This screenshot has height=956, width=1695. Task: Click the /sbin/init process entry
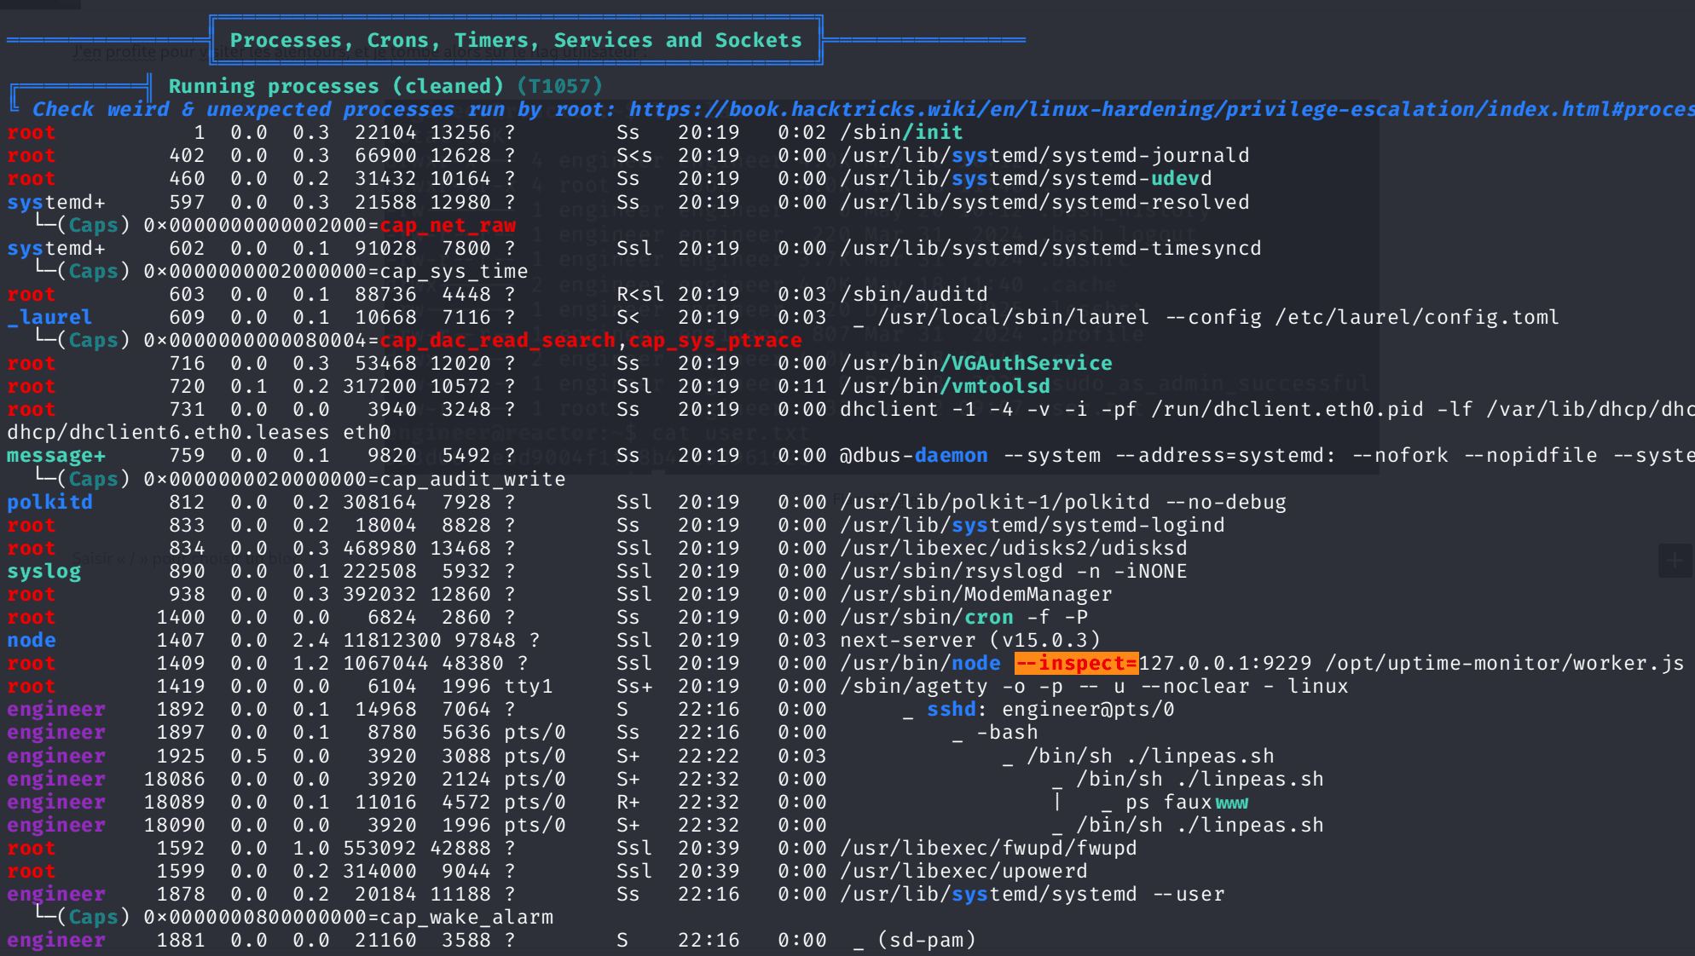pos(901,132)
